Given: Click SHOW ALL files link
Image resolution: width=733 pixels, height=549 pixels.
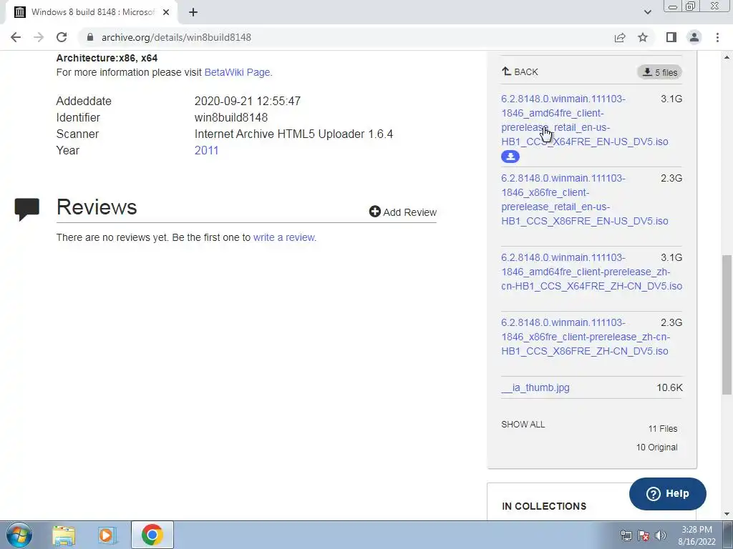Looking at the screenshot, I should coord(523,425).
